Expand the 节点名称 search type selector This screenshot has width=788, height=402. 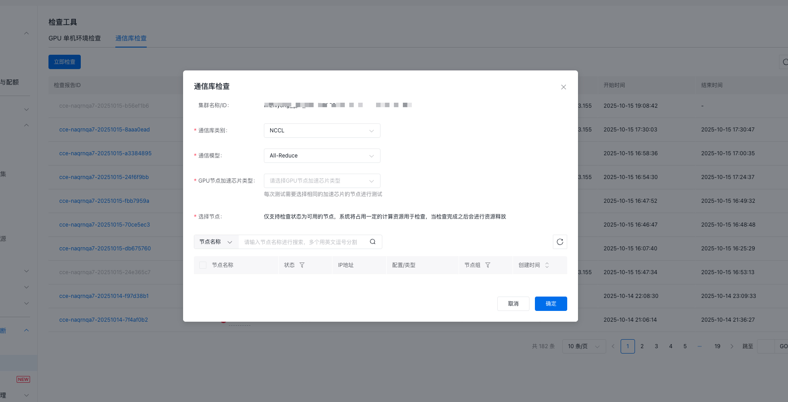[216, 242]
